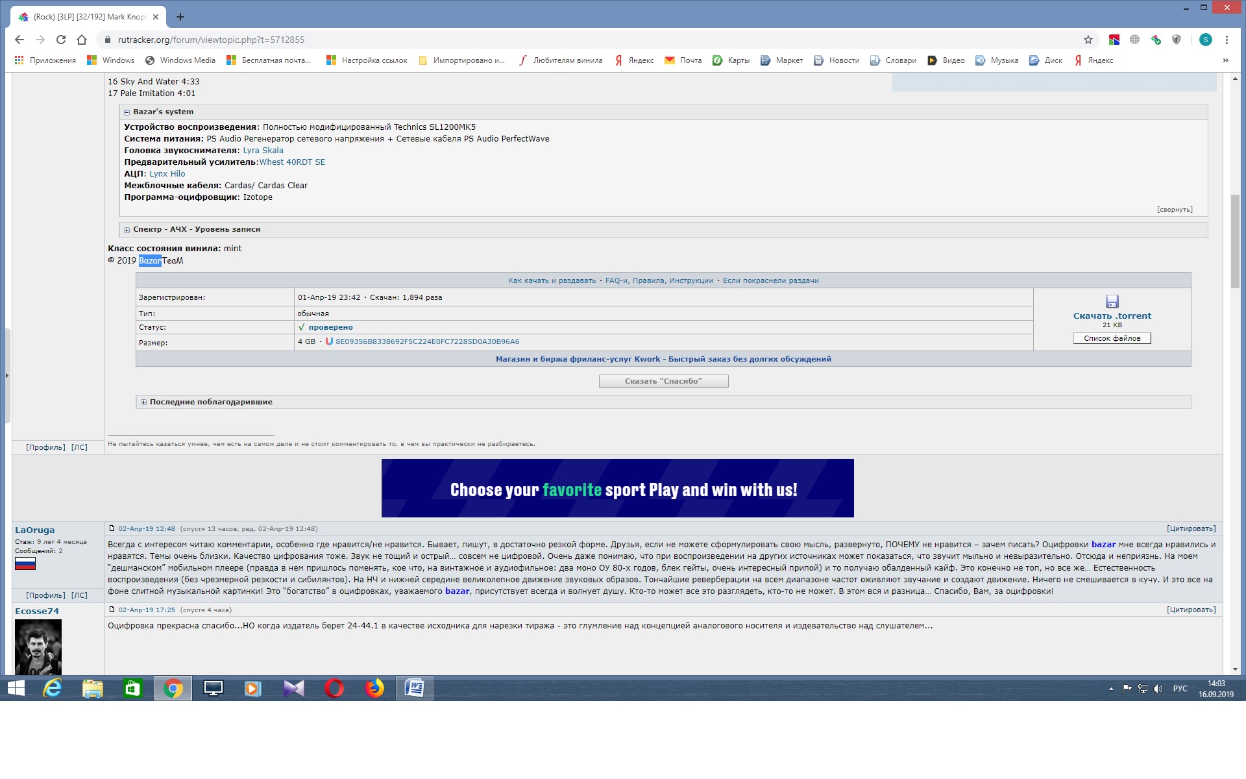Collapse the Bazar's system spoiler

(127, 112)
